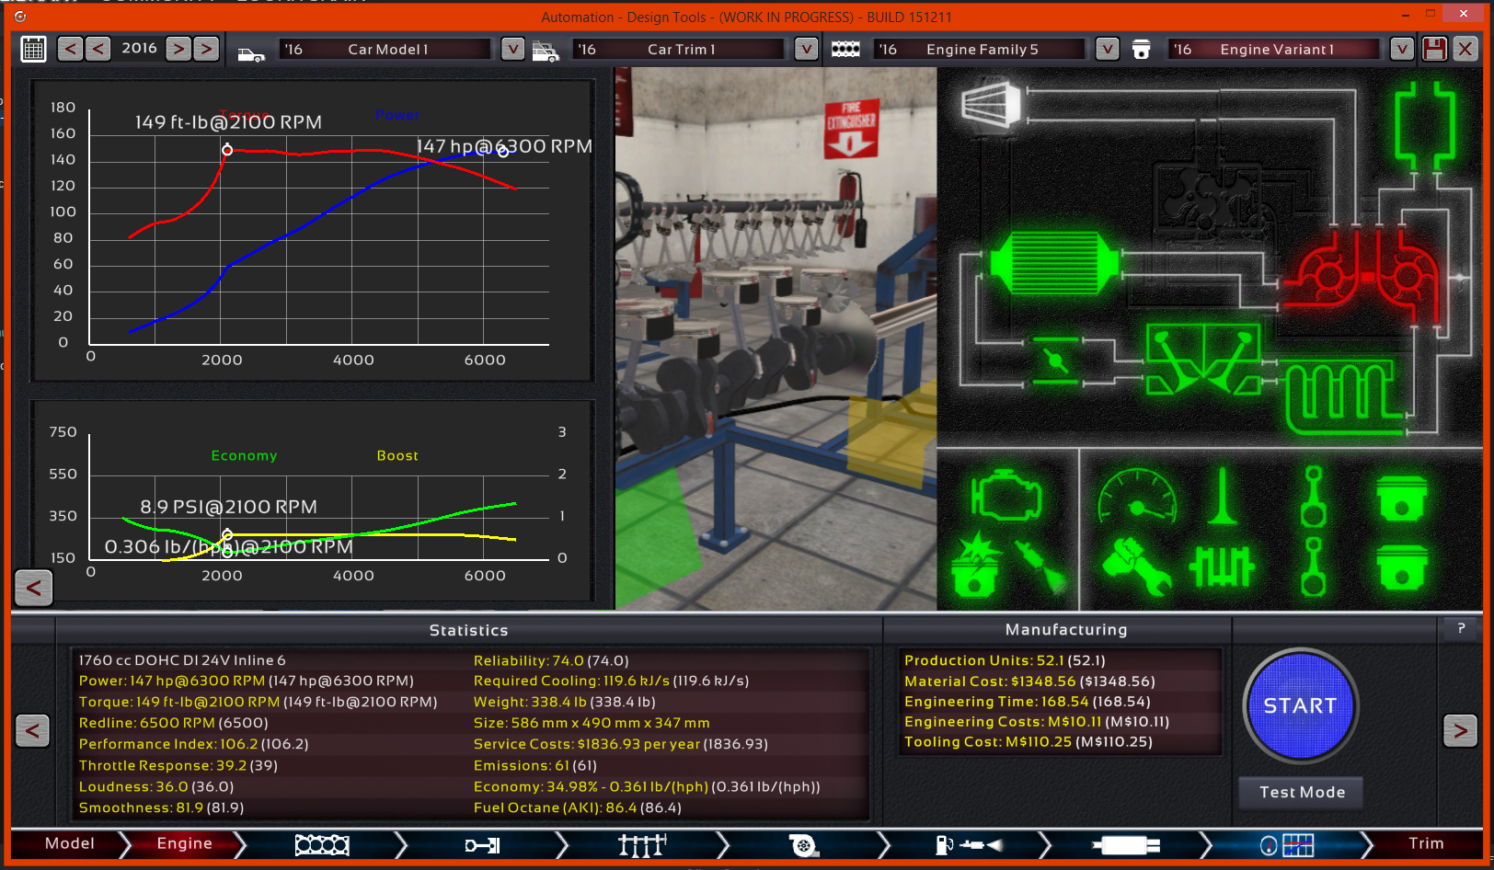Select the exhaust manifold coil component
The image size is (1494, 870).
[1346, 396]
